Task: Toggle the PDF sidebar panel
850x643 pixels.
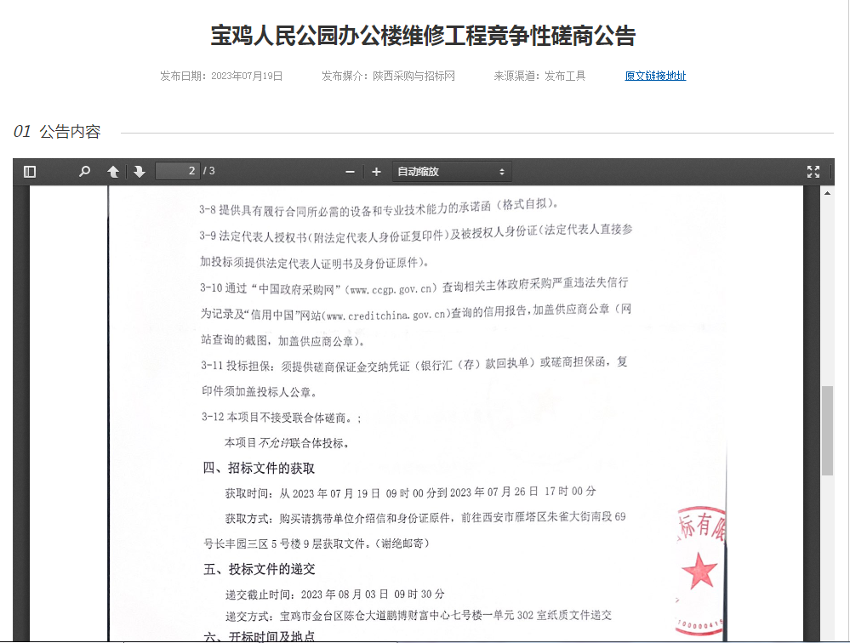Action: (x=30, y=172)
